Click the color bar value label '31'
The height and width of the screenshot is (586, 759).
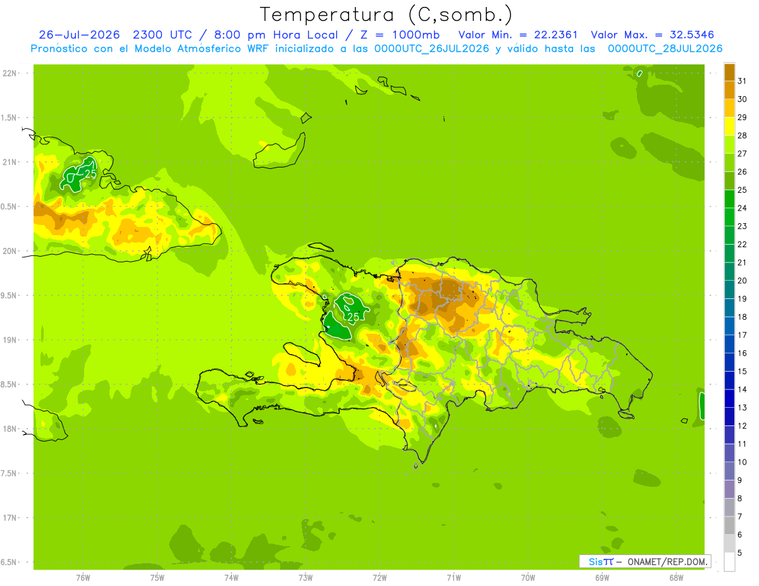(742, 81)
